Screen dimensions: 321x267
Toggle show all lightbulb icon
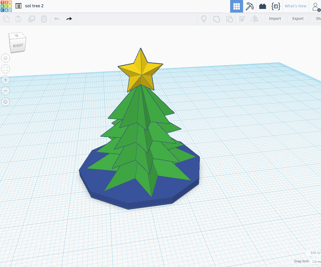204,19
